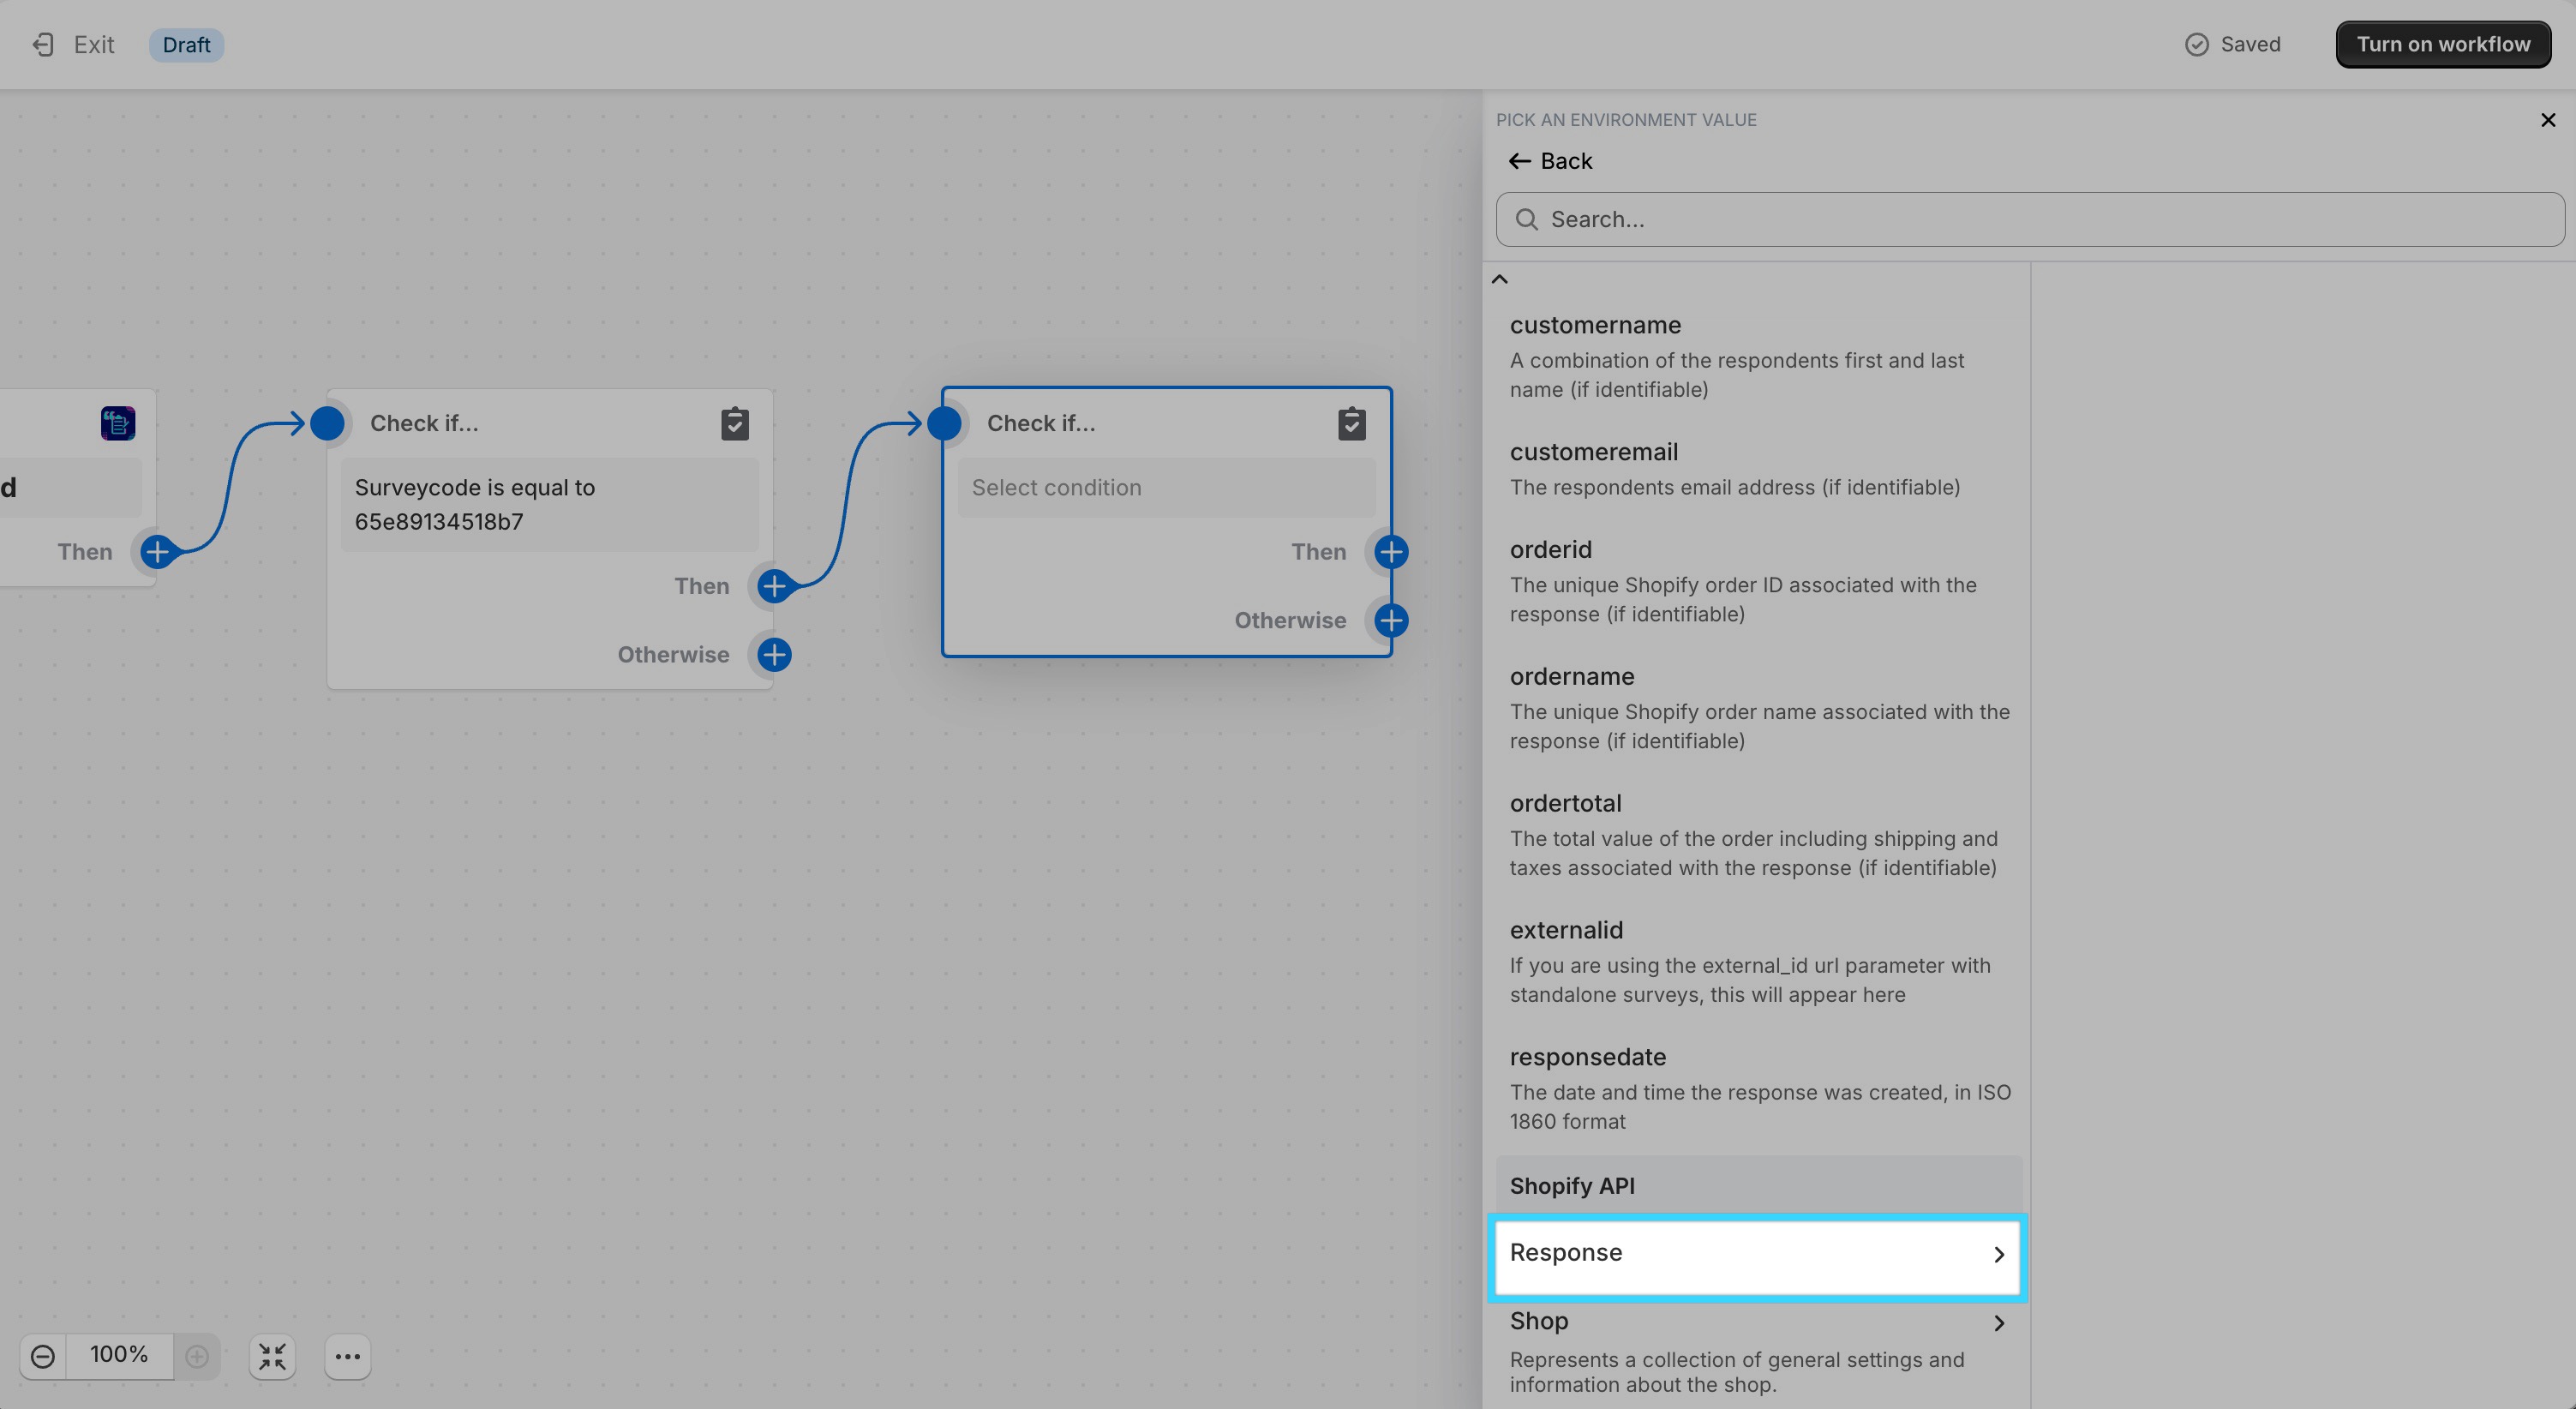Click the Saved checkmark icon
2576x1409 pixels.
pos(2196,45)
